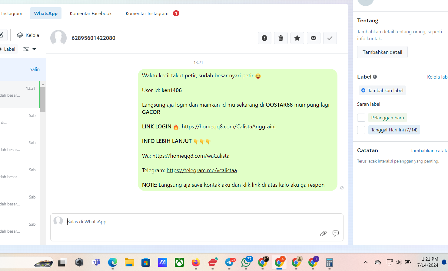Open WhatsApp desktop from the taskbar
The height and width of the screenshot is (271, 448).
(x=246, y=262)
